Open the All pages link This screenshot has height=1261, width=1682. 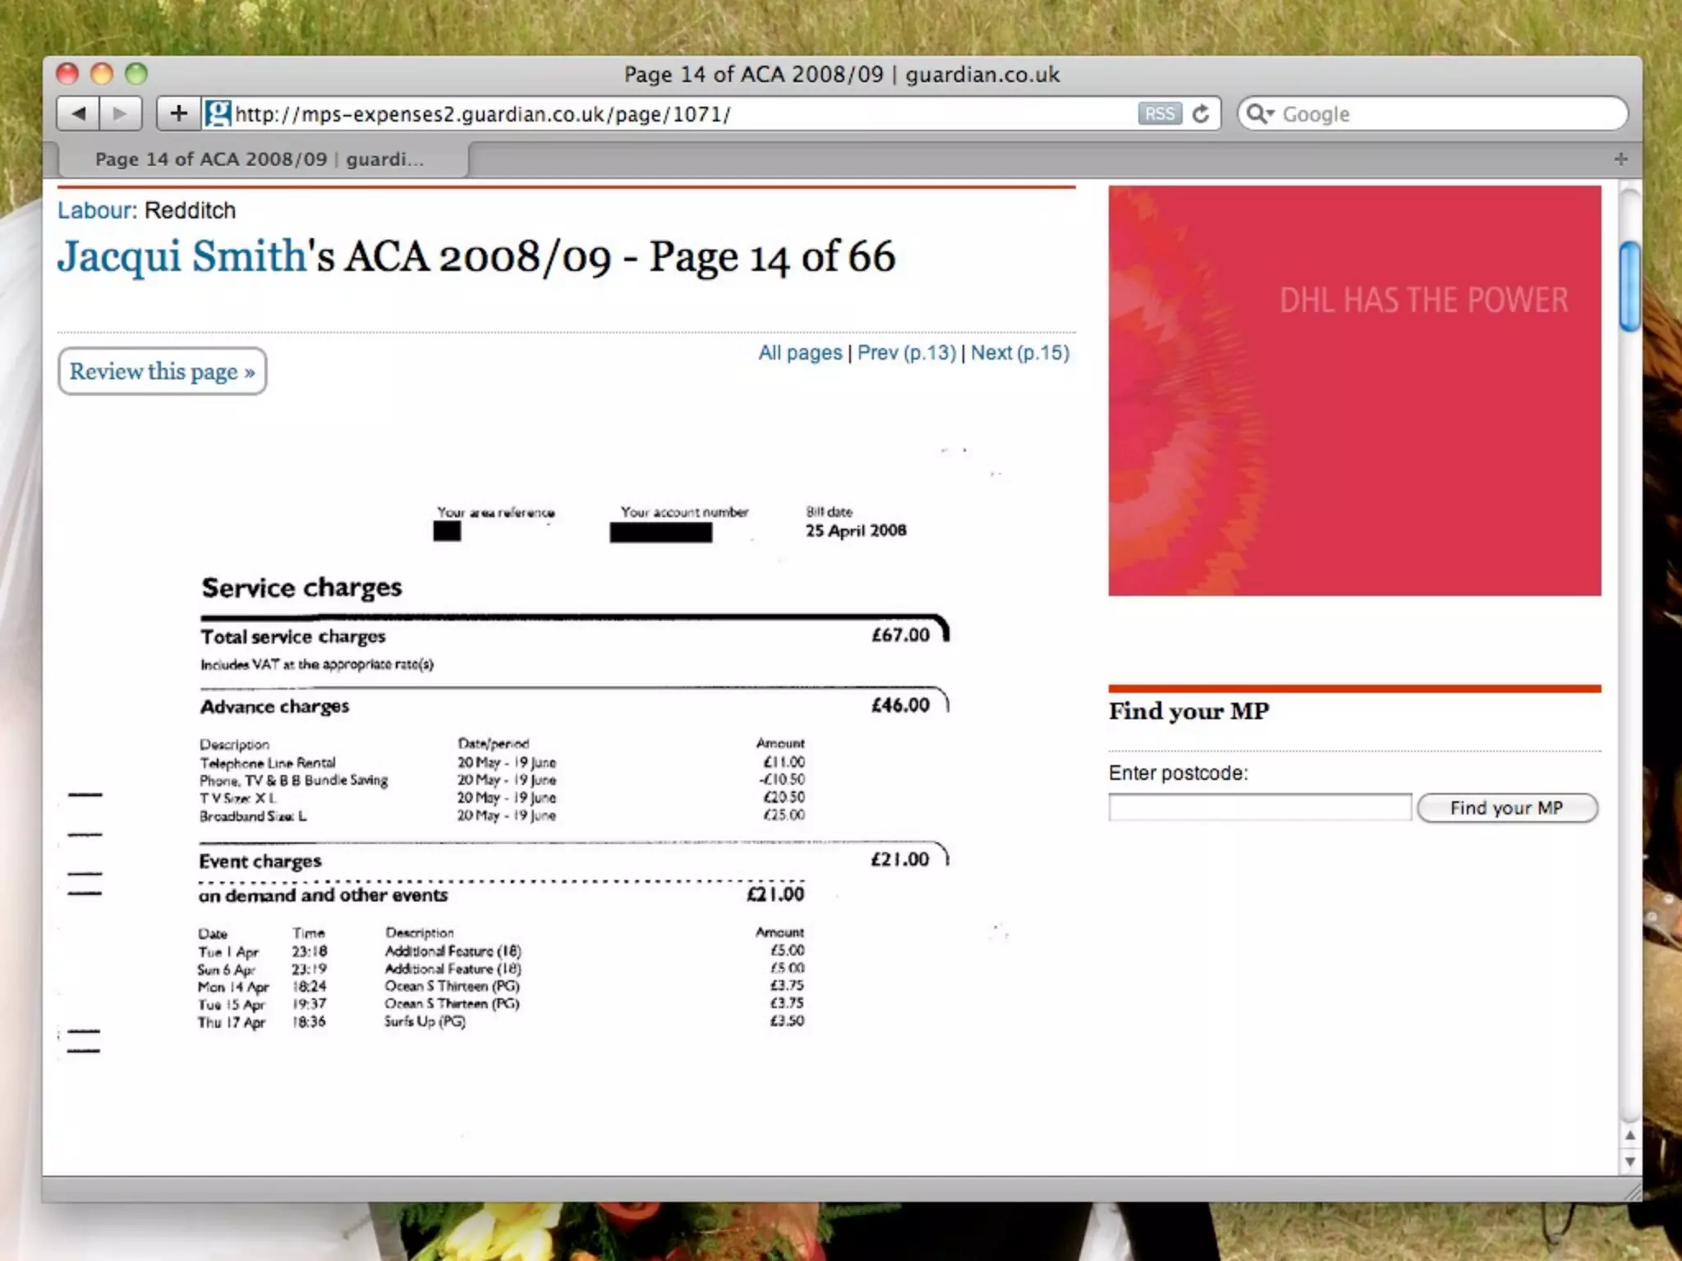tap(800, 353)
